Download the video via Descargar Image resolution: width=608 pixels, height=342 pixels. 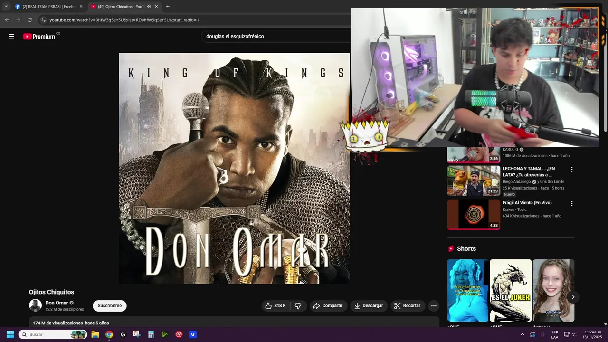pyautogui.click(x=369, y=306)
